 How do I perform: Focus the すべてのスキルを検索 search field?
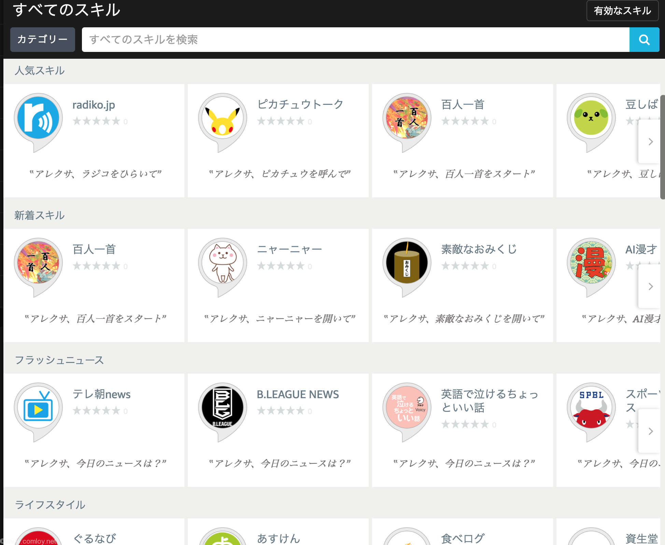point(356,40)
